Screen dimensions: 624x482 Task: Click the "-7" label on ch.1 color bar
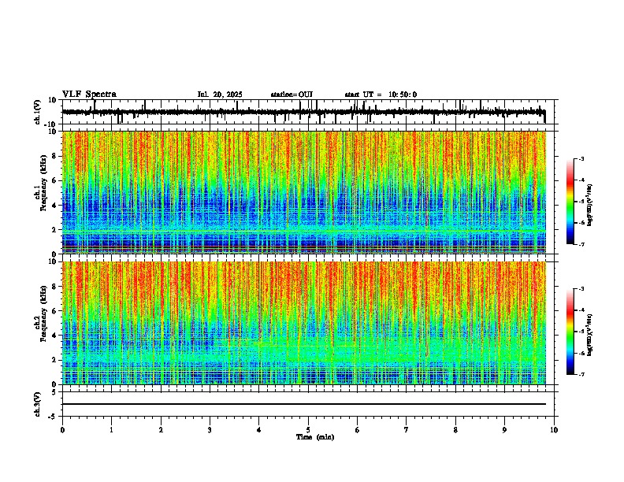(581, 244)
